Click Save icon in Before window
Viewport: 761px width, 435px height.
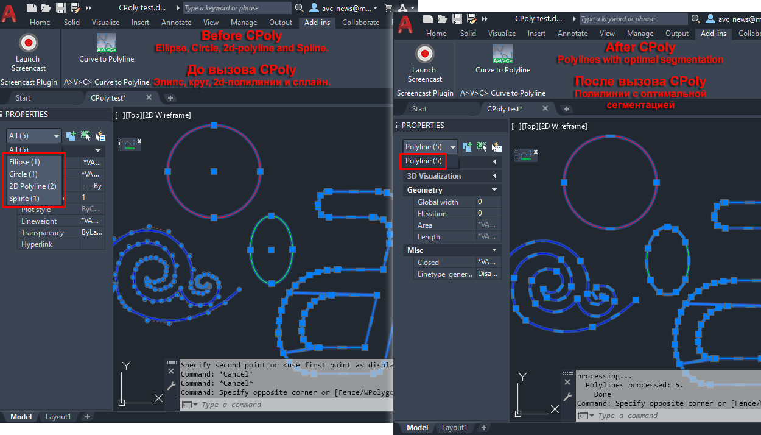point(60,8)
